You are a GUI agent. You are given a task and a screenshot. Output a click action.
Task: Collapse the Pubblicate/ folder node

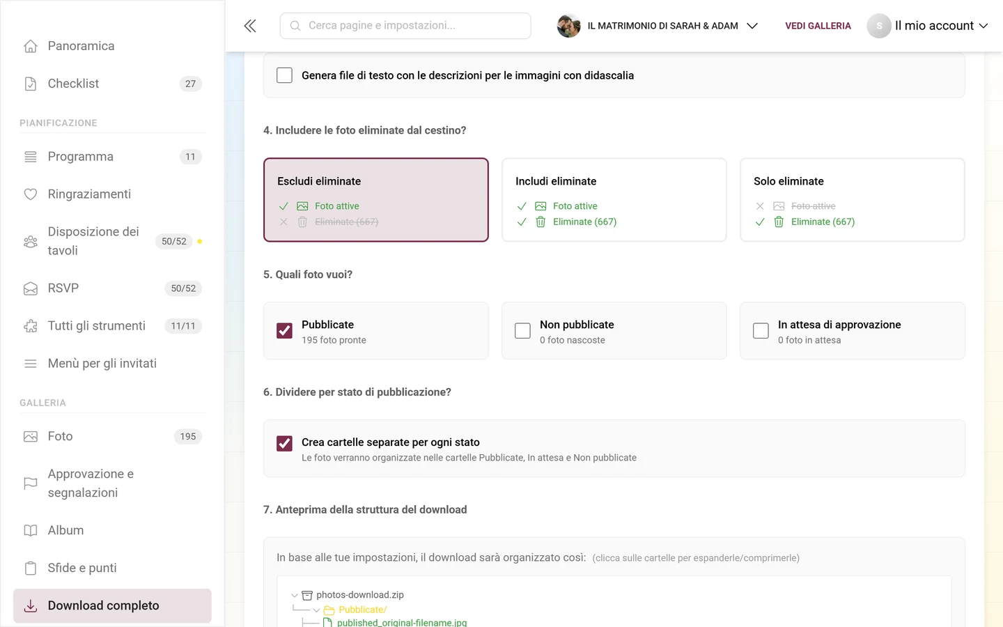pyautogui.click(x=317, y=610)
